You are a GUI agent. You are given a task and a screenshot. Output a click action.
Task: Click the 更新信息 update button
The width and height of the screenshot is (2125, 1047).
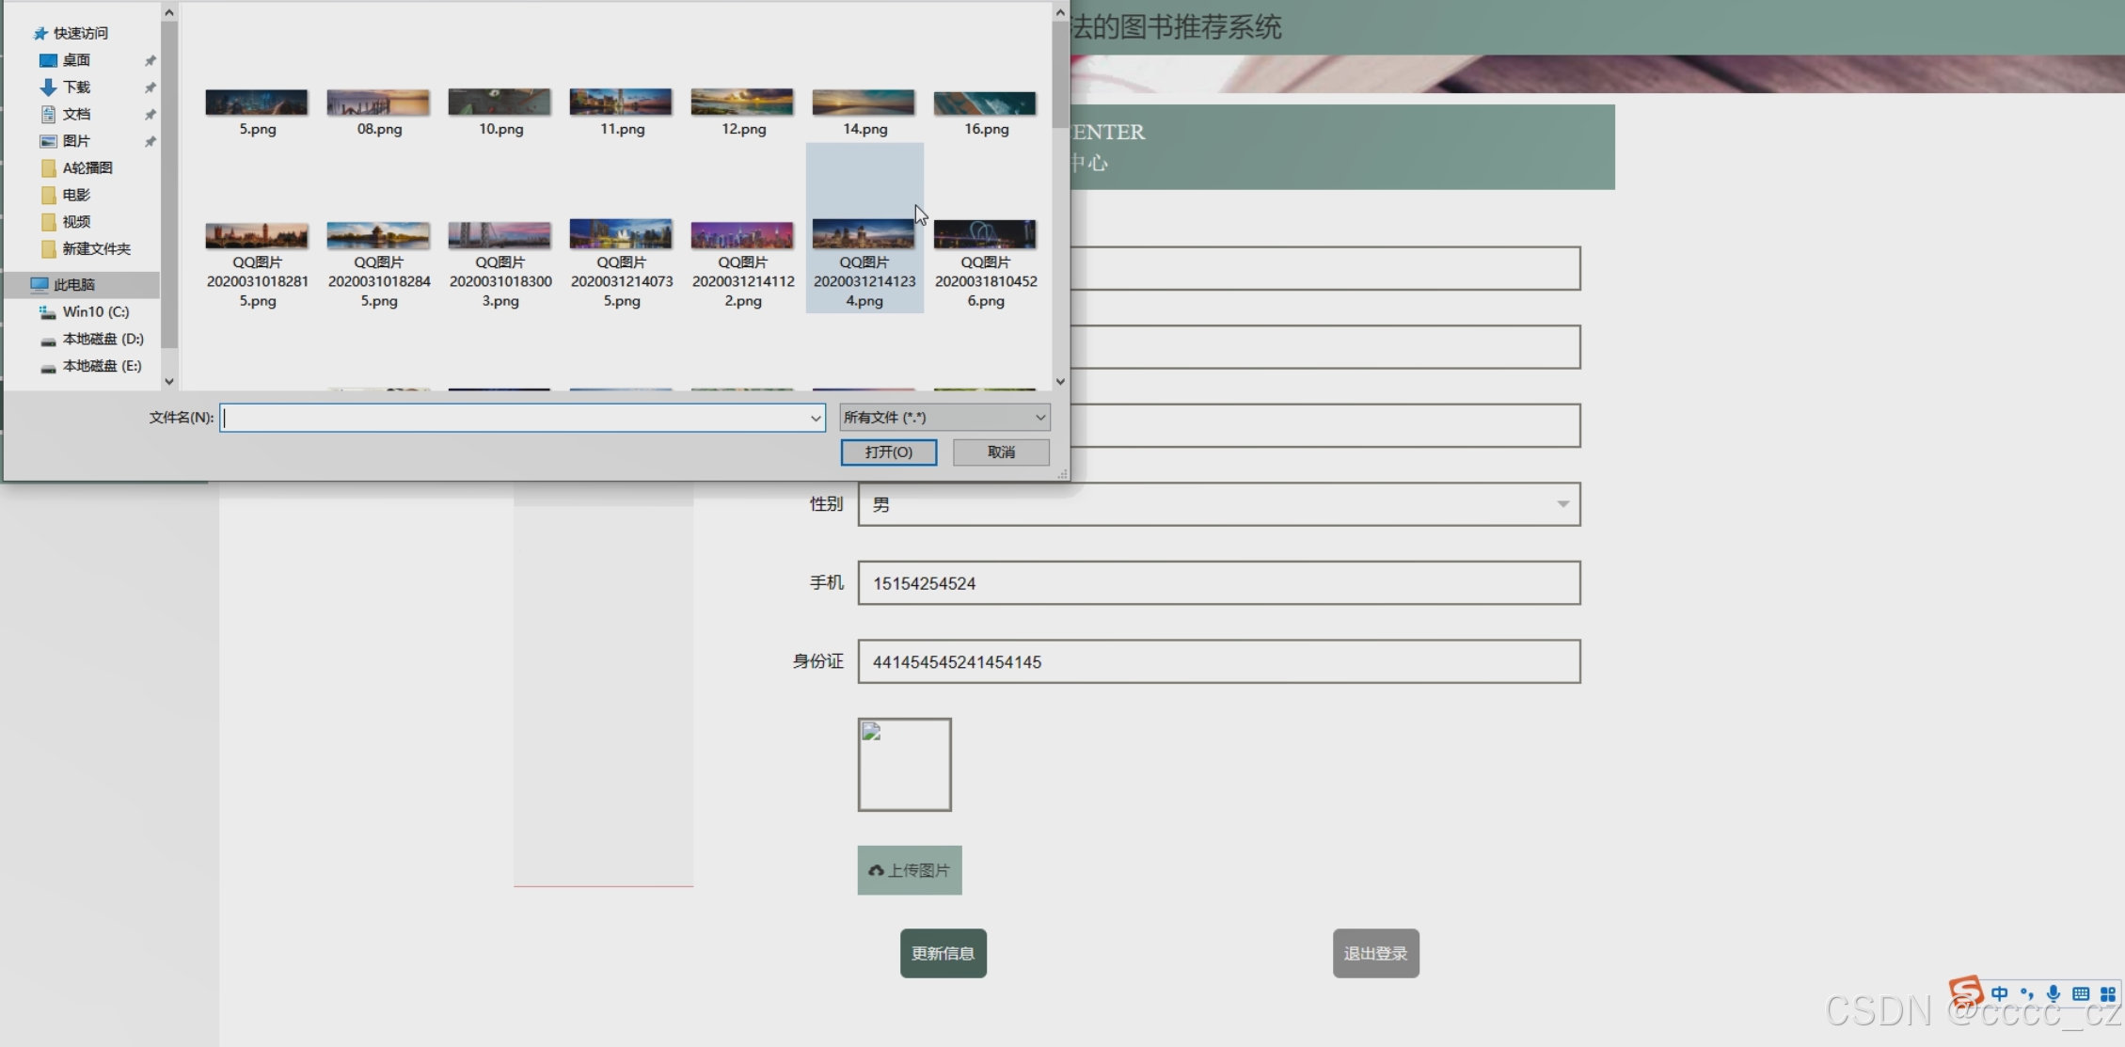click(x=944, y=953)
